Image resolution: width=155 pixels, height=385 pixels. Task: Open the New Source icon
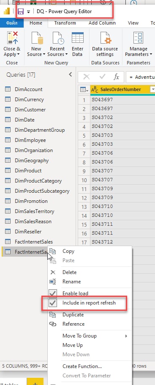click(x=37, y=38)
